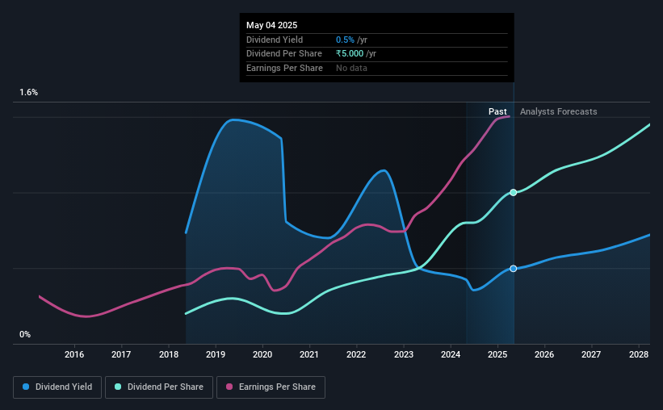Click the 2025 x-axis label

(x=497, y=354)
